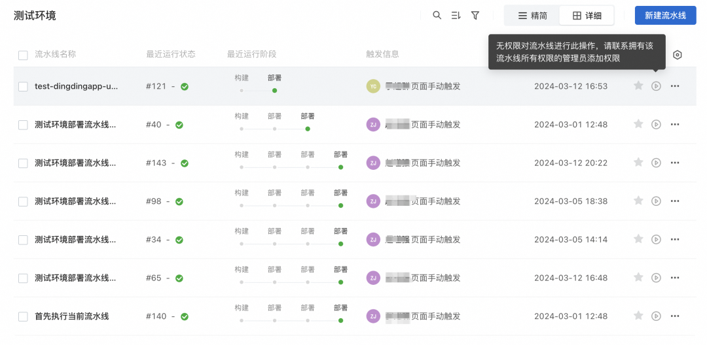
Task: Click the sort list icon
Action: 456,15
